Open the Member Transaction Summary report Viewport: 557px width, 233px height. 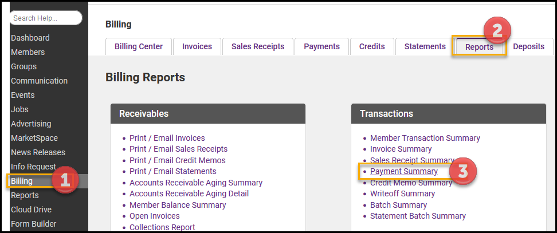(425, 138)
